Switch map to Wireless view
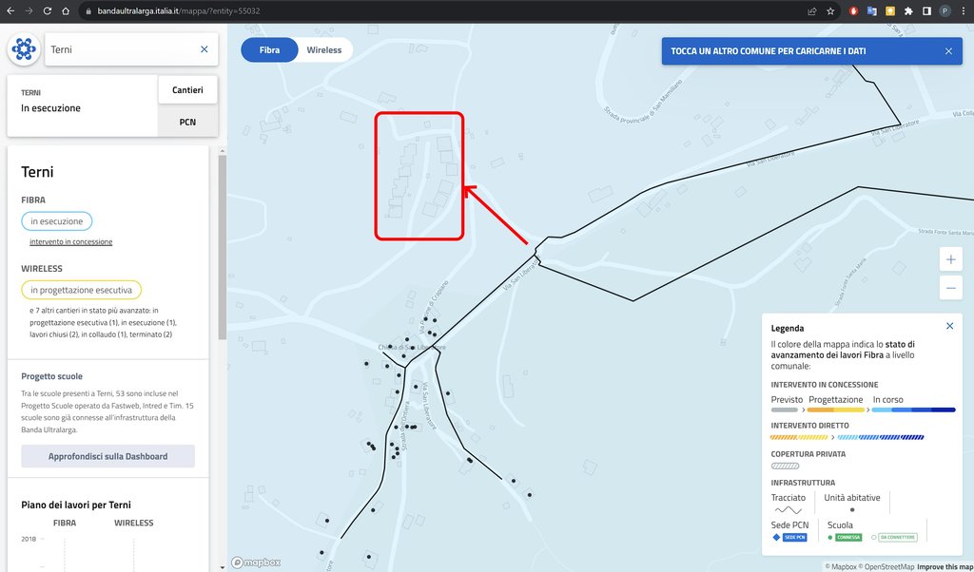This screenshot has width=974, height=572. click(x=323, y=50)
